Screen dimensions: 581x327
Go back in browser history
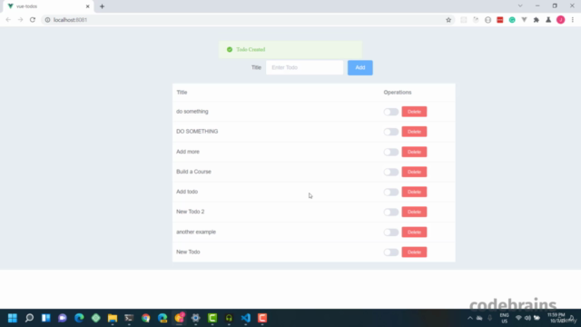pyautogui.click(x=8, y=20)
